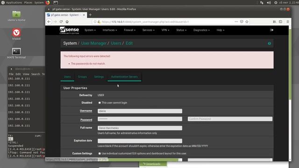The image size is (299, 168).
Task: Open the Firefox home page button
Action: tap(67, 22)
